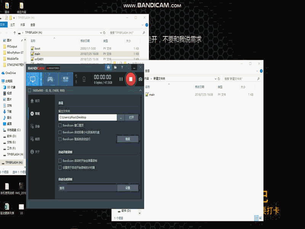Open Bandicam 录像 video section

[x=35, y=126]
